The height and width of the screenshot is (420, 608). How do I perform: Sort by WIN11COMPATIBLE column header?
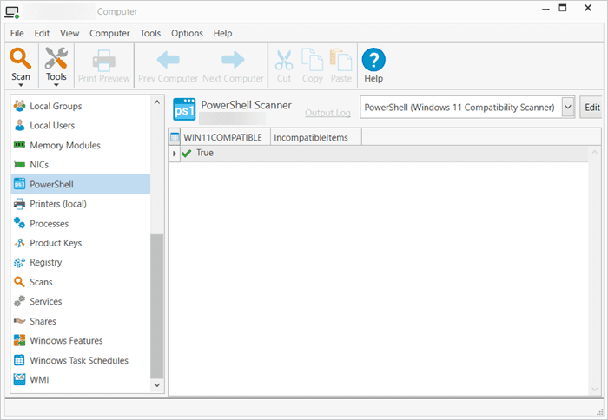click(x=225, y=137)
